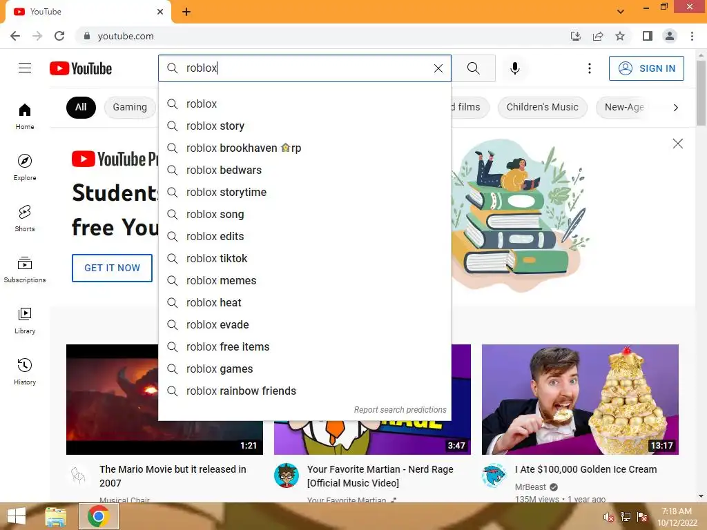Viewport: 707px width, 530px height.
Task: Choose the 'roblox edits' suggestion
Action: (304, 237)
